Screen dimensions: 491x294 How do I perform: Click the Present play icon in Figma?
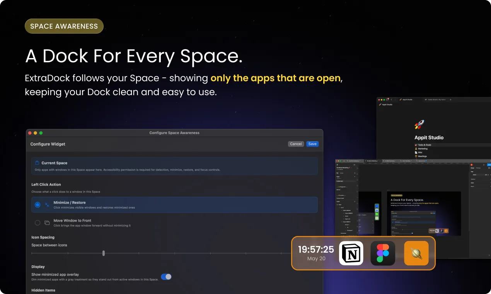tap(484, 165)
